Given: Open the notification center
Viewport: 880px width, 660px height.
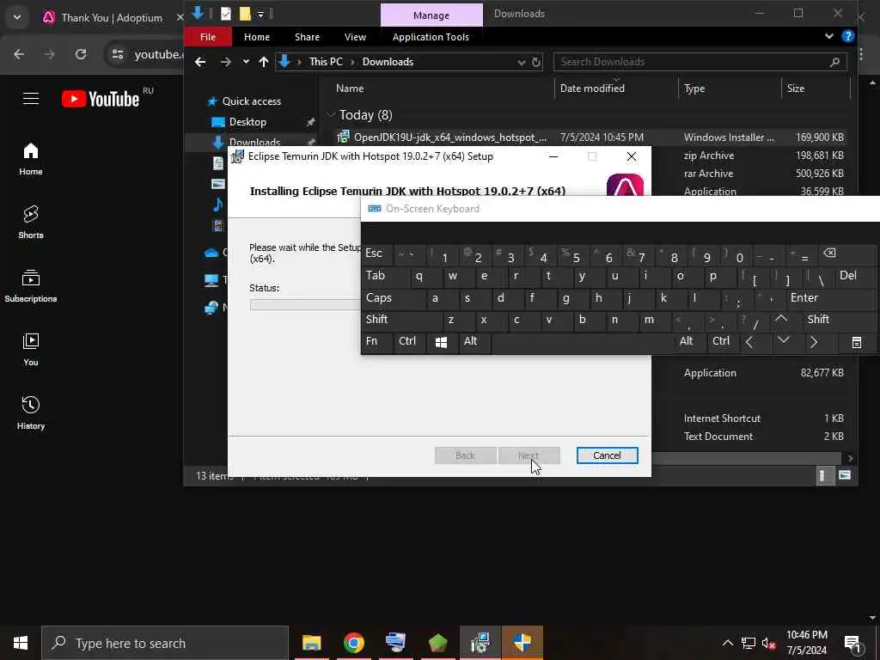Looking at the screenshot, I should click(852, 643).
